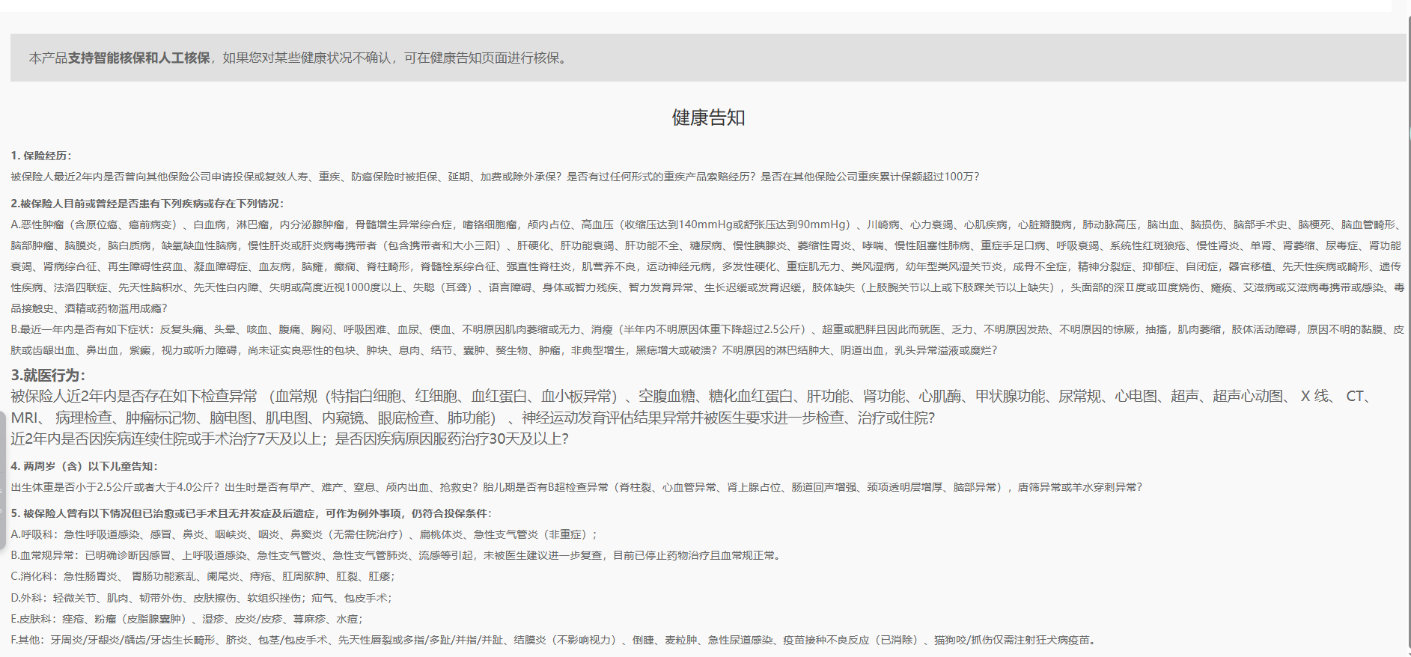This screenshot has width=1411, height=657.
Task: Click the line about 住院或手术治疗7天及以上
Action: 290,438
